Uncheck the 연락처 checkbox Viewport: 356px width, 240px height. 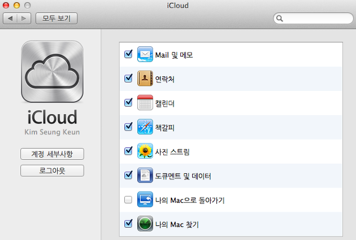[128, 78]
